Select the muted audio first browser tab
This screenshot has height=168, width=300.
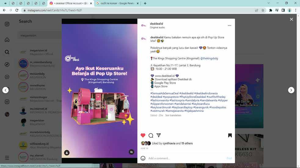[x=5, y=3]
